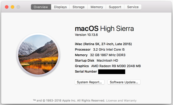Click the Apple Inc. copyright notice
Viewport: 173px width, 105px height.
69,100
